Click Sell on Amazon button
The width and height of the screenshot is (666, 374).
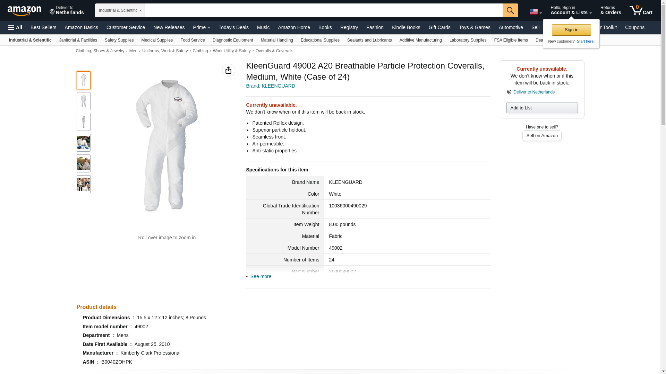tap(542, 136)
